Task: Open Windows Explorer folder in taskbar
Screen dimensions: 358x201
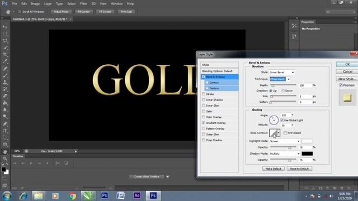Action: click(x=39, y=196)
